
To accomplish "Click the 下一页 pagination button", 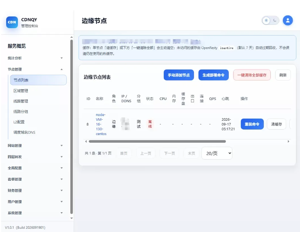I will coord(170,153).
